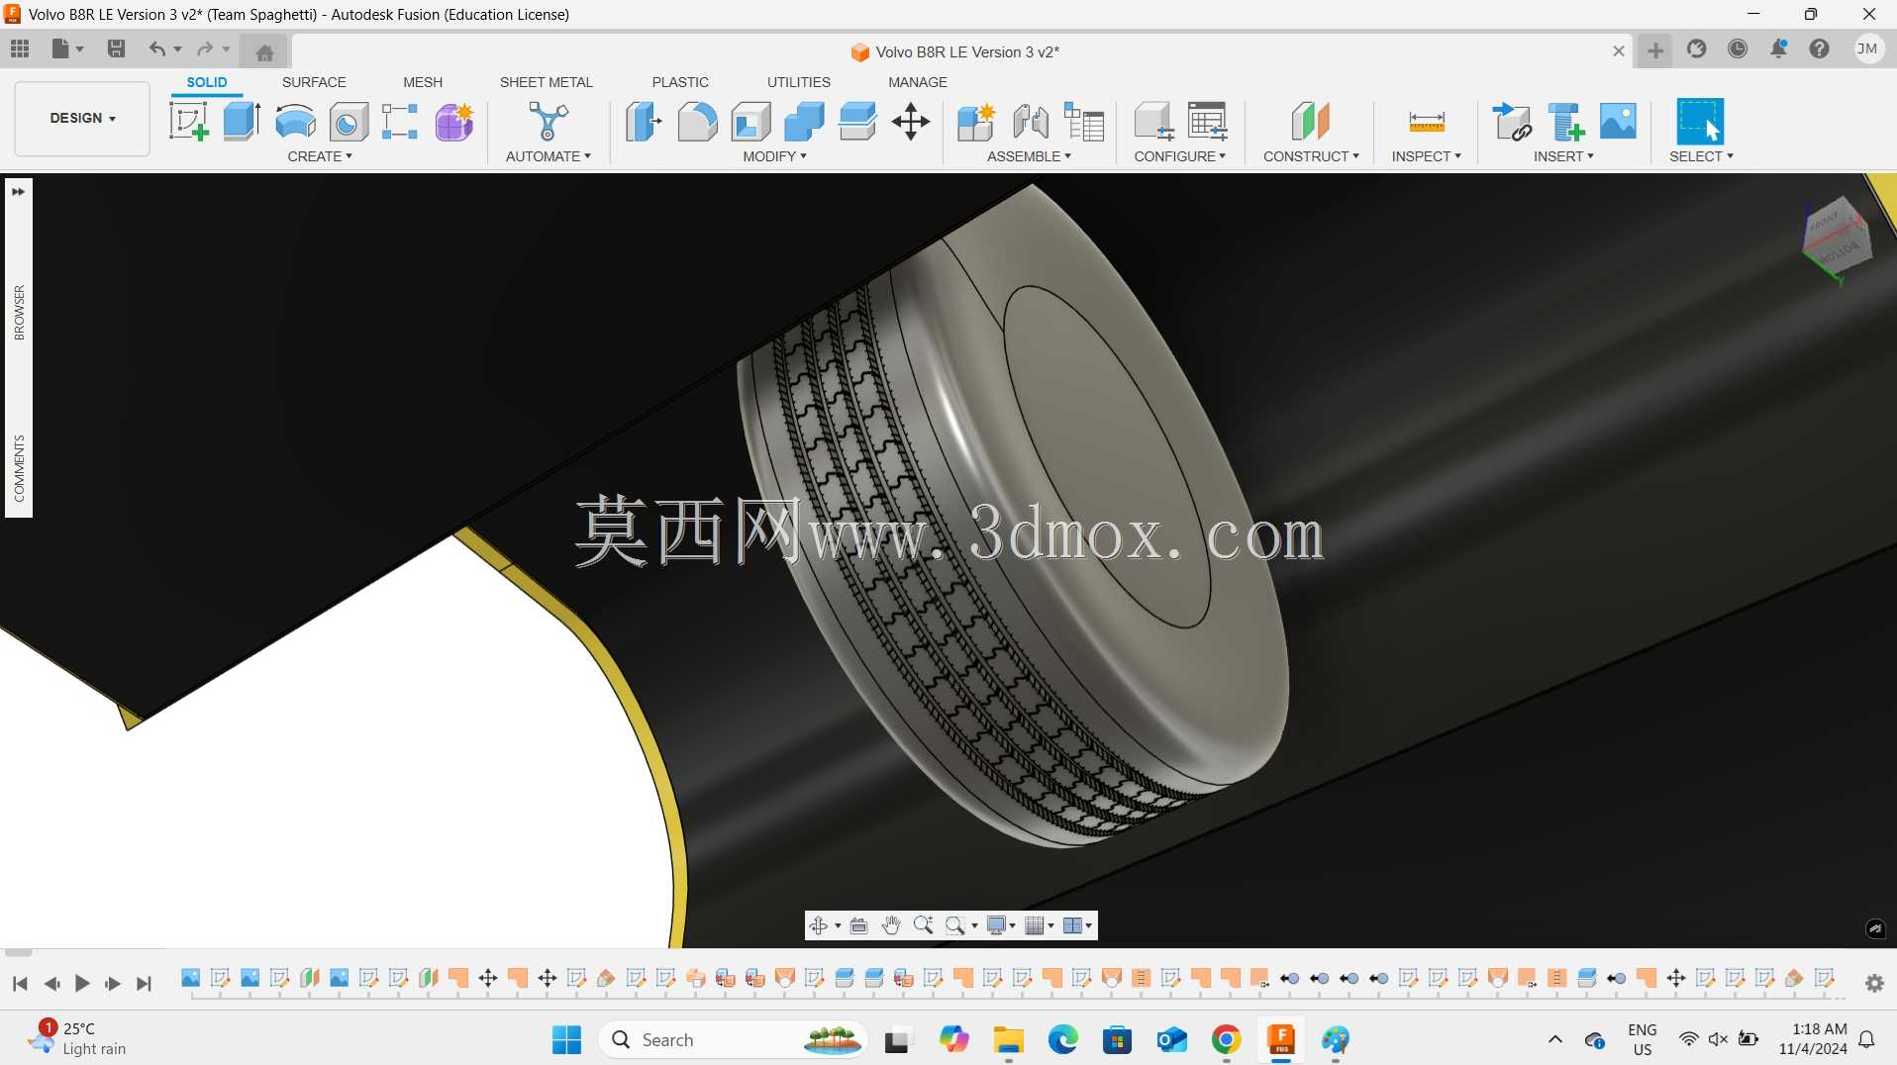Click the Insert Derive icon
This screenshot has width=1897, height=1065.
point(1512,122)
